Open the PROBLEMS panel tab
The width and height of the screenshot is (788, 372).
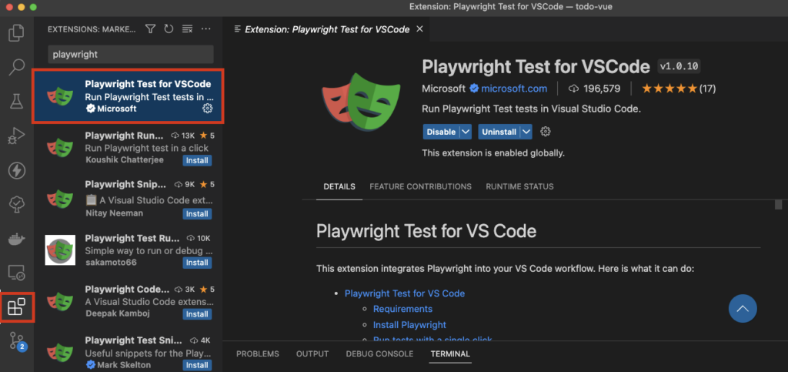coord(258,354)
